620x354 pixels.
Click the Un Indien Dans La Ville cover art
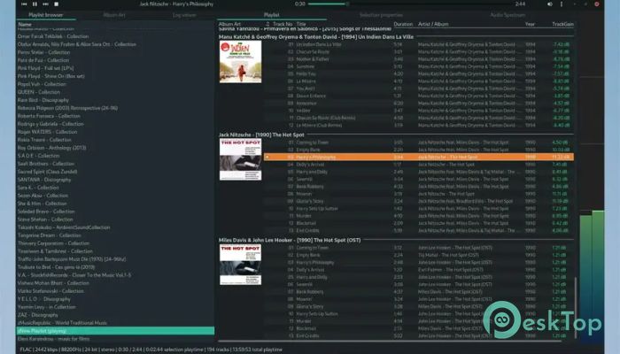click(240, 62)
